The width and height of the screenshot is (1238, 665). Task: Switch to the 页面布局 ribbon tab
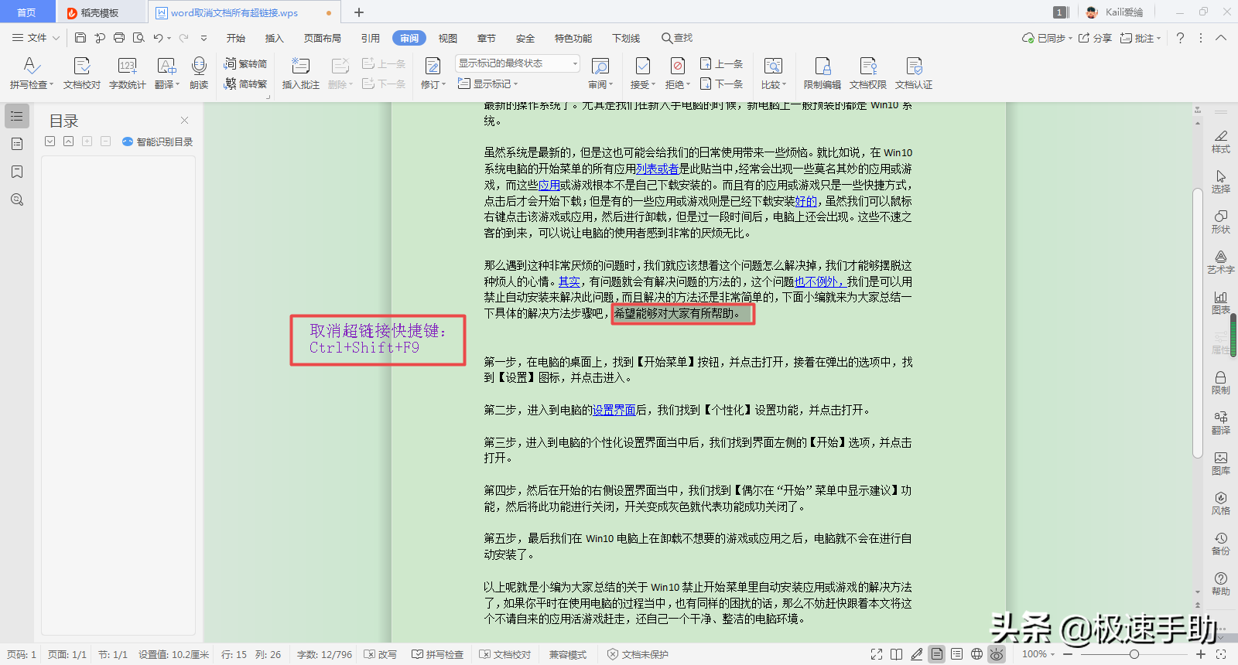(323, 38)
